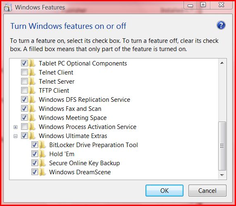Click the Windows Features title bar icon
This screenshot has height=206, width=236.
8,7
